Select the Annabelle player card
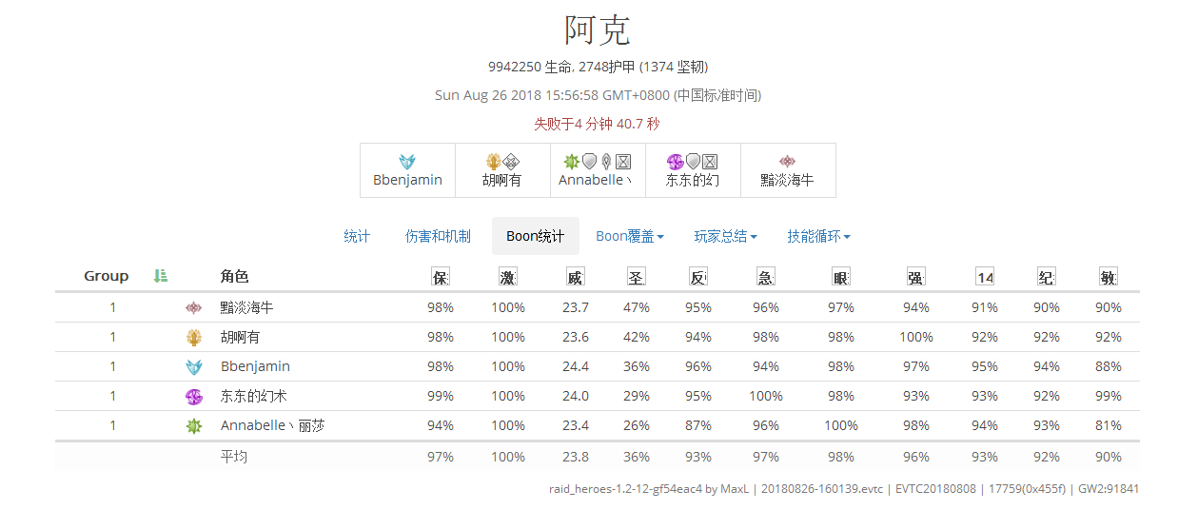 click(598, 170)
